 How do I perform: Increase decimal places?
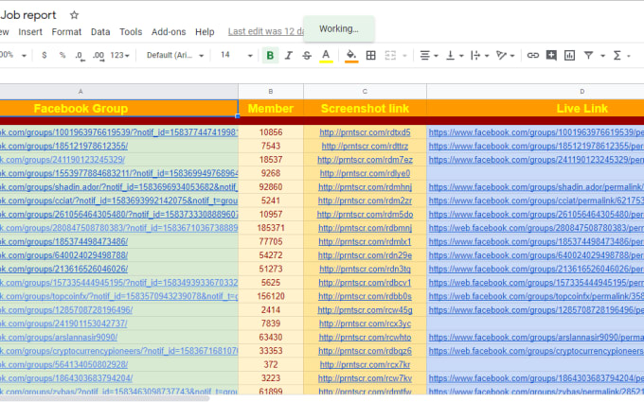coord(98,56)
